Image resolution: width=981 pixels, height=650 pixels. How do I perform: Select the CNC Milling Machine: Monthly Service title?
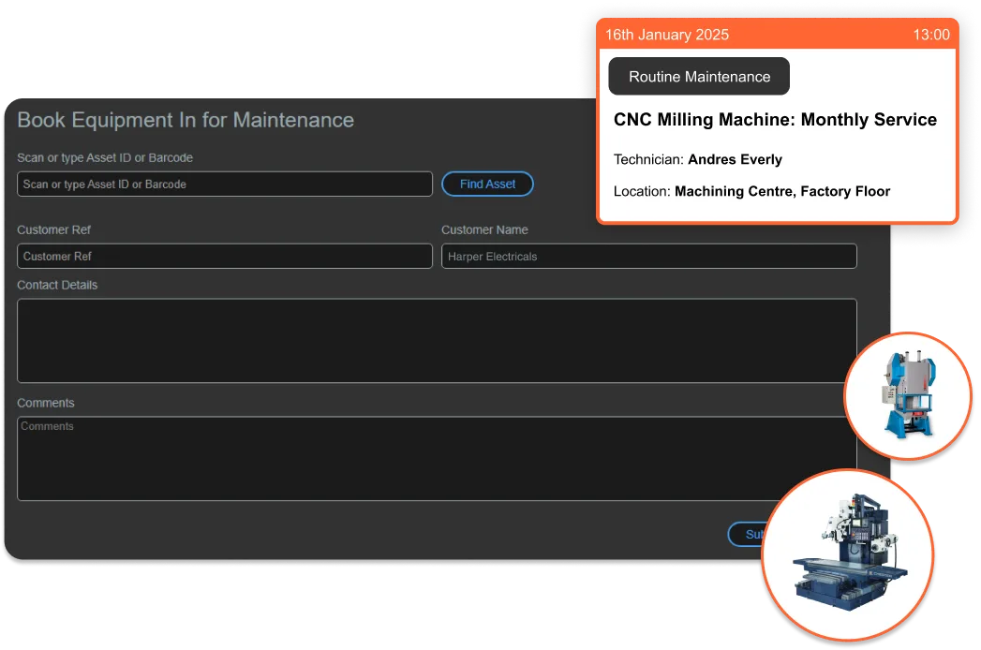[x=775, y=120]
